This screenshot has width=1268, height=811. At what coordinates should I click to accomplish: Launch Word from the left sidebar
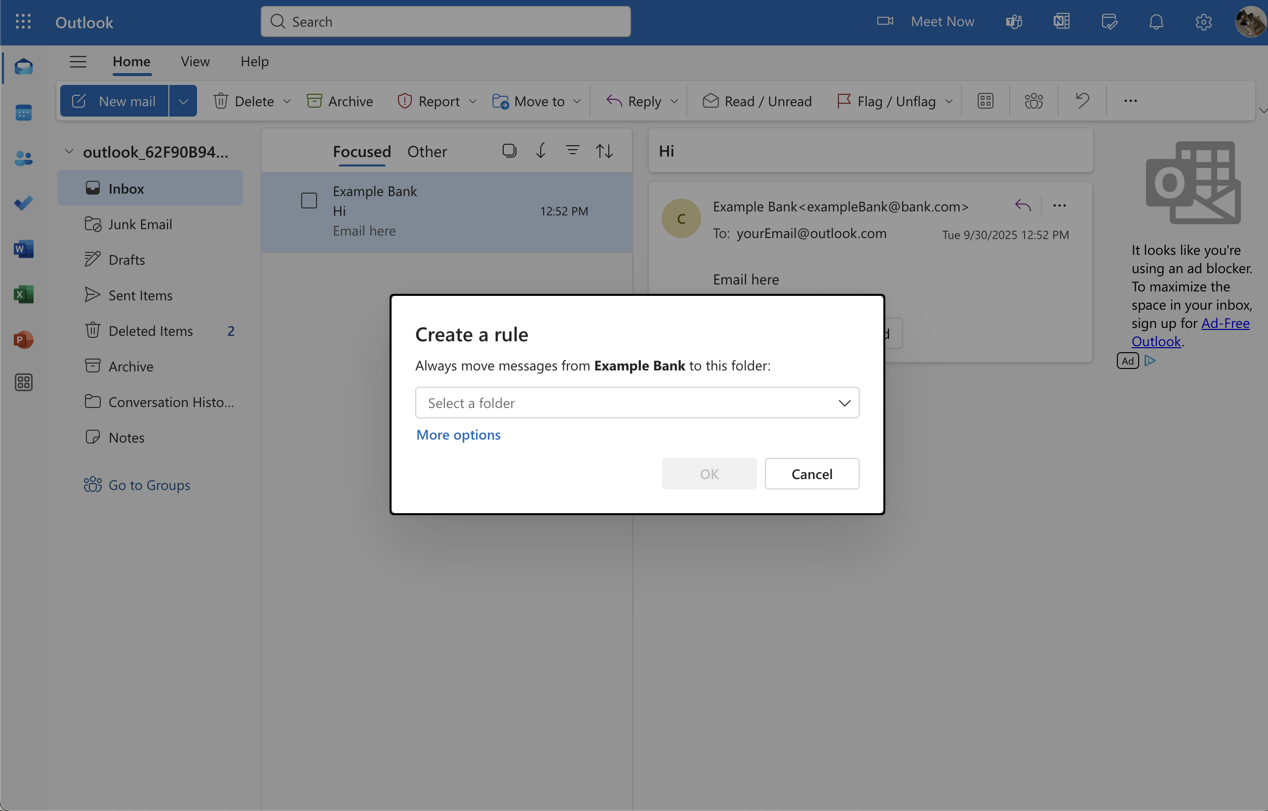[23, 248]
